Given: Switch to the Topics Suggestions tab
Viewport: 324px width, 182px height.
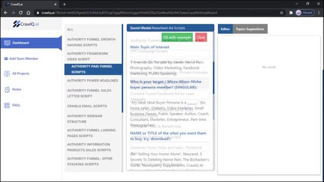Looking at the screenshot, I should [250, 29].
